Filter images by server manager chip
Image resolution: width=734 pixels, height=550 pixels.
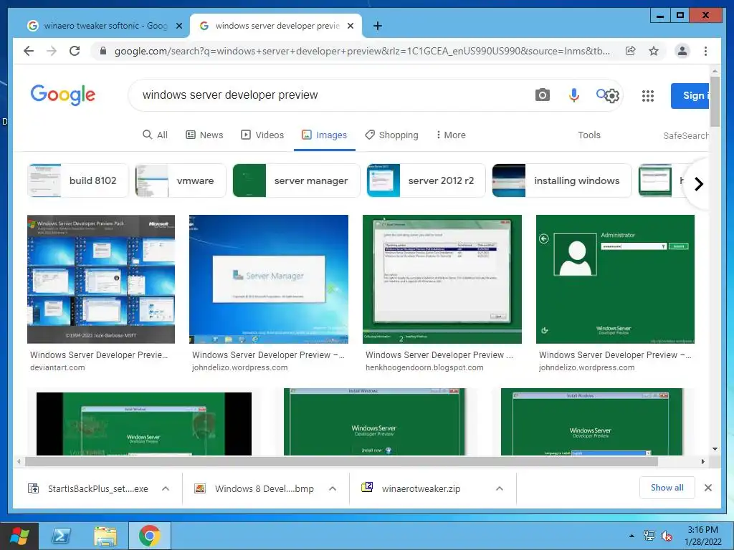click(x=296, y=180)
